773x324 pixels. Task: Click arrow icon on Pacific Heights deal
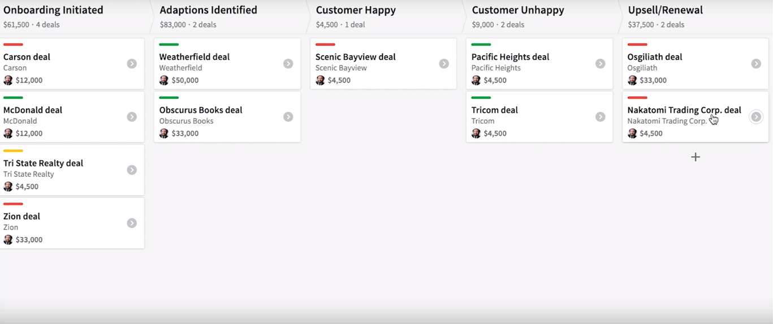(600, 64)
